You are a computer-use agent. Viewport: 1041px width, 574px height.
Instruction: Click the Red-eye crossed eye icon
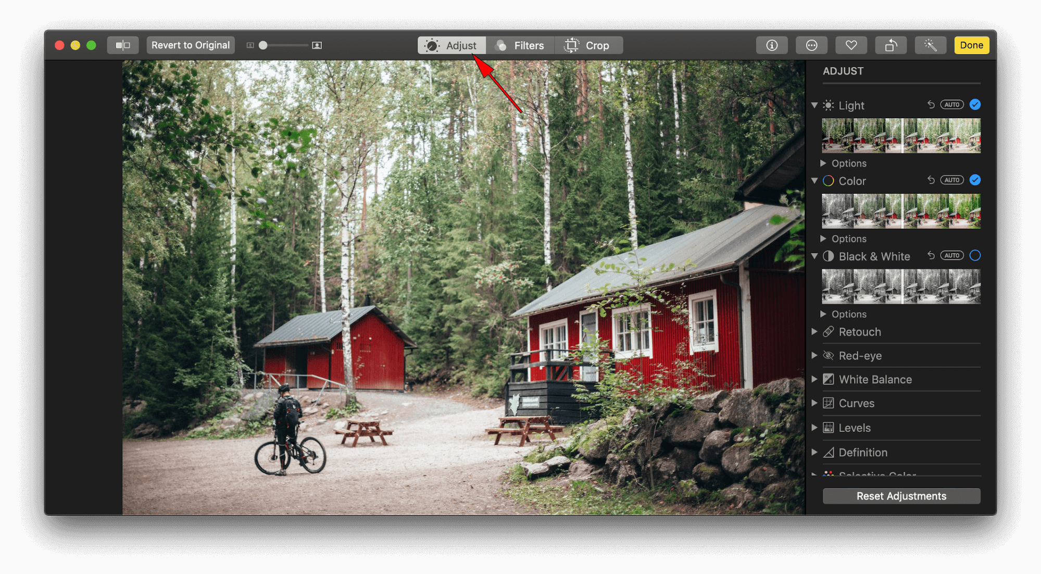(x=828, y=356)
